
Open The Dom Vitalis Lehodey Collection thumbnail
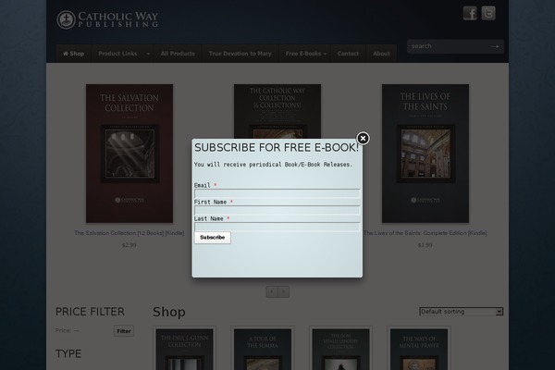340,350
